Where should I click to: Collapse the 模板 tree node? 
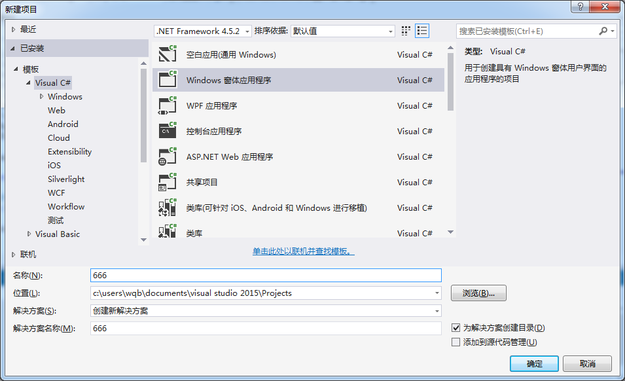click(16, 69)
